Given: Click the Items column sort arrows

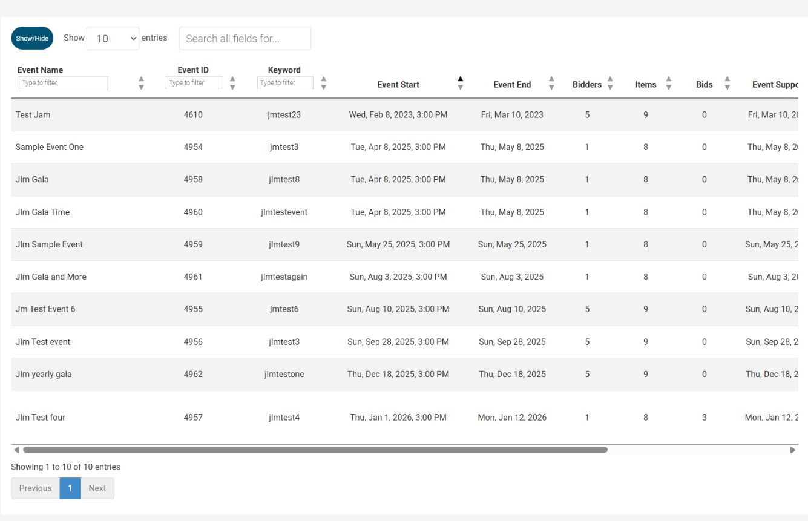Looking at the screenshot, I should 669,83.
